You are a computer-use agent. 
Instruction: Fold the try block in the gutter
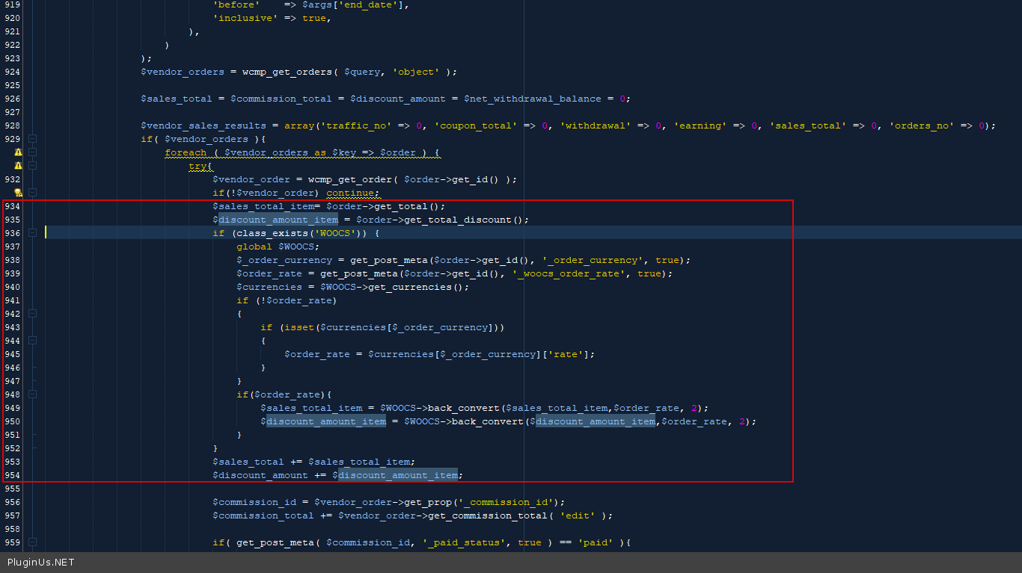pos(32,166)
